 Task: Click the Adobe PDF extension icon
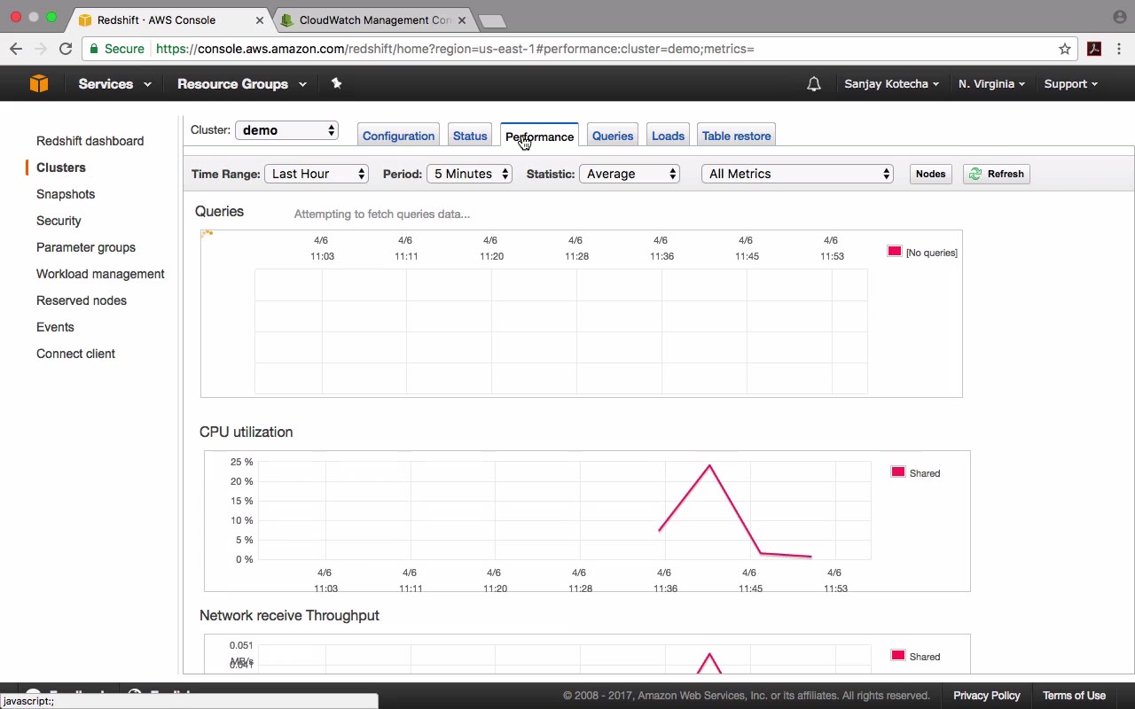[x=1094, y=49]
